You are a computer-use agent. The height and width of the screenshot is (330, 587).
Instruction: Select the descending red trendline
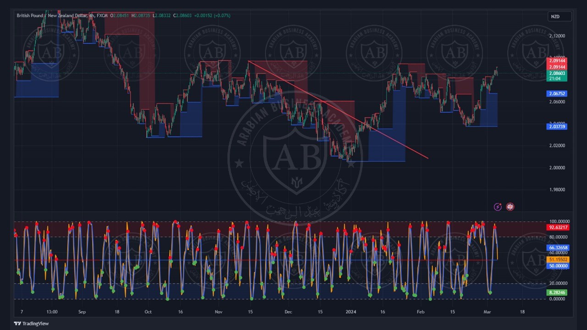[x=338, y=110]
